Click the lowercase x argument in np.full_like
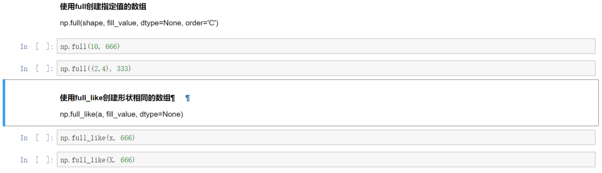Image resolution: width=602 pixels, height=173 pixels. 111,138
